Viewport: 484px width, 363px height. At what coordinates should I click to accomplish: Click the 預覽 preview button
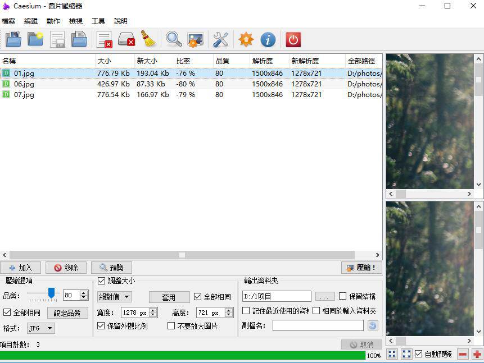[x=111, y=268]
